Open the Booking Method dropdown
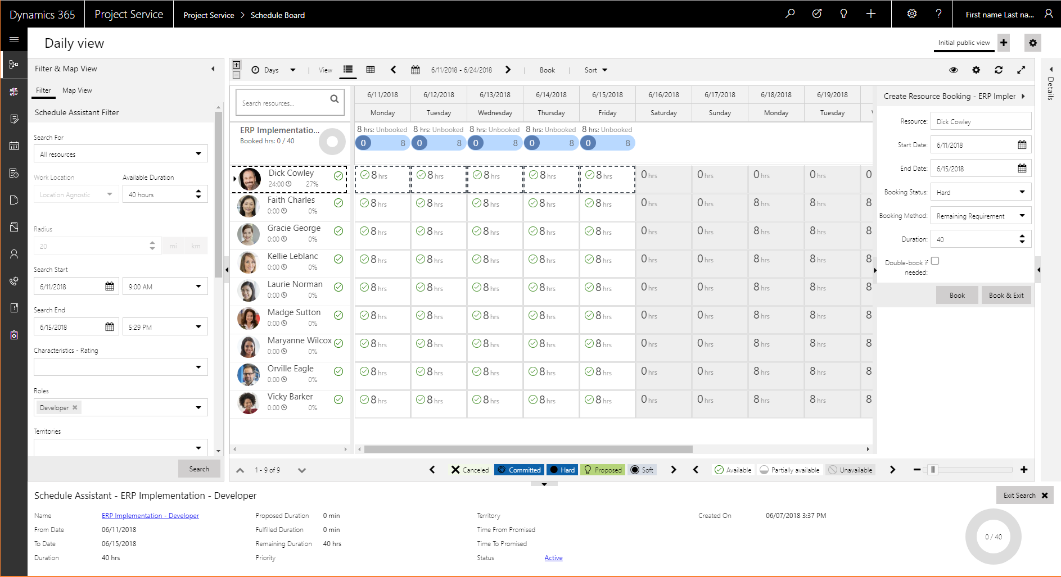The image size is (1061, 577). pos(981,216)
